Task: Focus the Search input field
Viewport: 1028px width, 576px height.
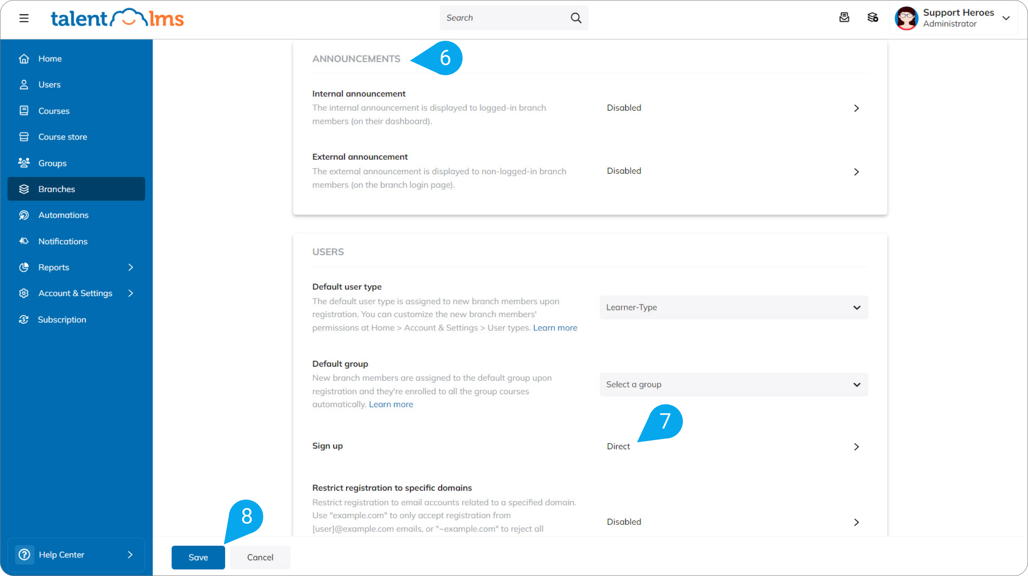Action: pos(505,18)
